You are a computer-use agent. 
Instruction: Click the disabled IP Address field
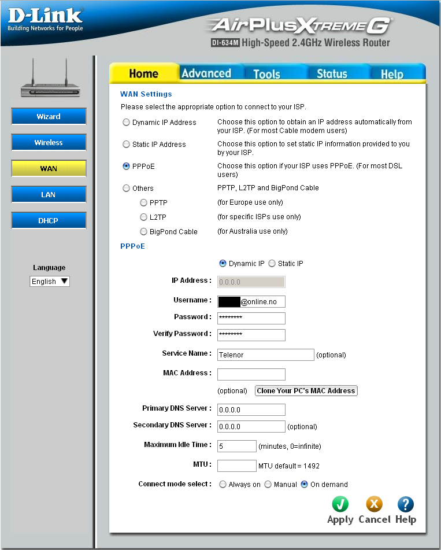coord(251,282)
